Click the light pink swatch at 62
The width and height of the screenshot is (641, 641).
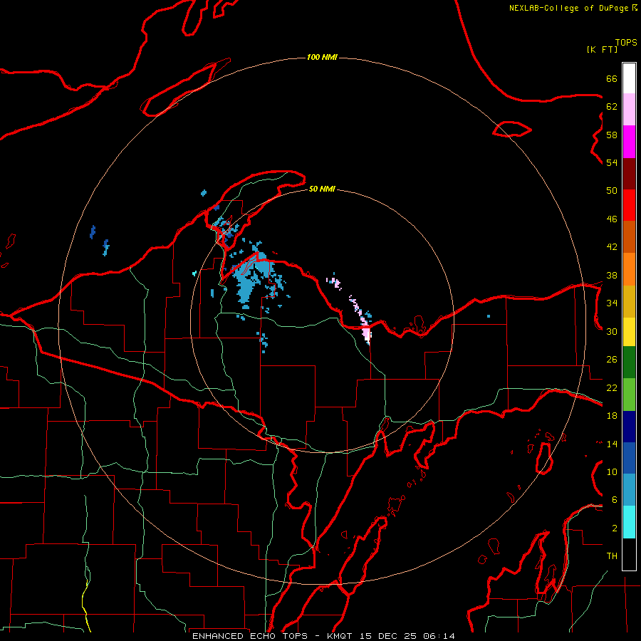[629, 110]
